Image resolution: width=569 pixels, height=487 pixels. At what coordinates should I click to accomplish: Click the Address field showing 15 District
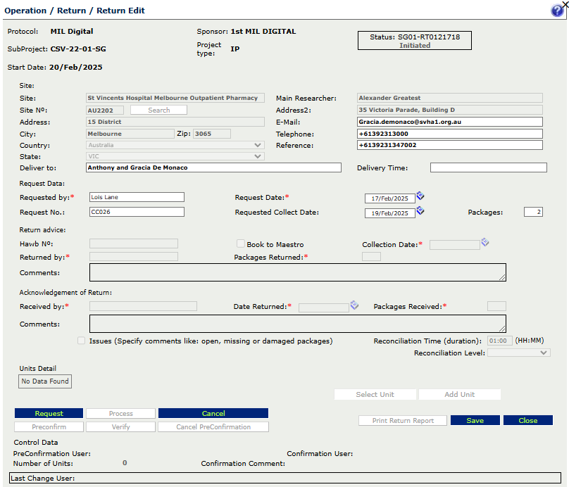[175, 122]
